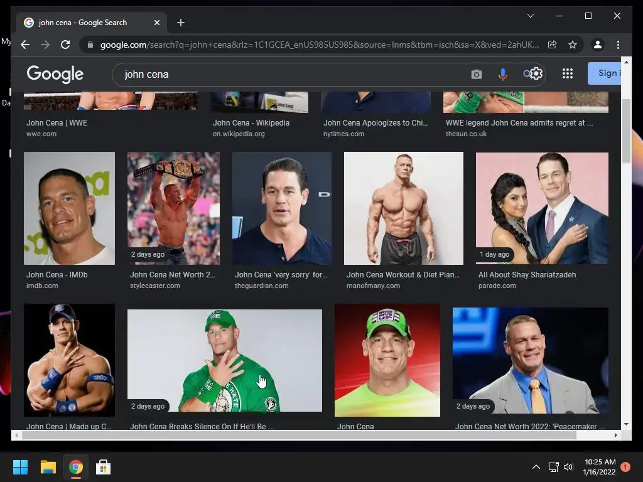Viewport: 643px width, 482px height.
Task: Click the scroll up arrow
Action: [x=626, y=62]
